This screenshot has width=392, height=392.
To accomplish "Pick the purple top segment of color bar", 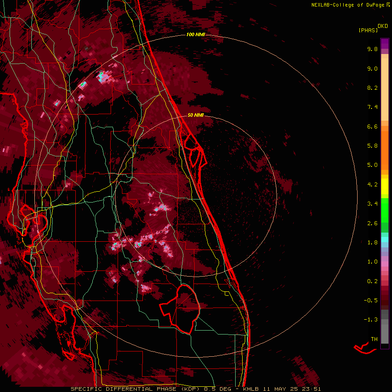I will click(x=385, y=44).
